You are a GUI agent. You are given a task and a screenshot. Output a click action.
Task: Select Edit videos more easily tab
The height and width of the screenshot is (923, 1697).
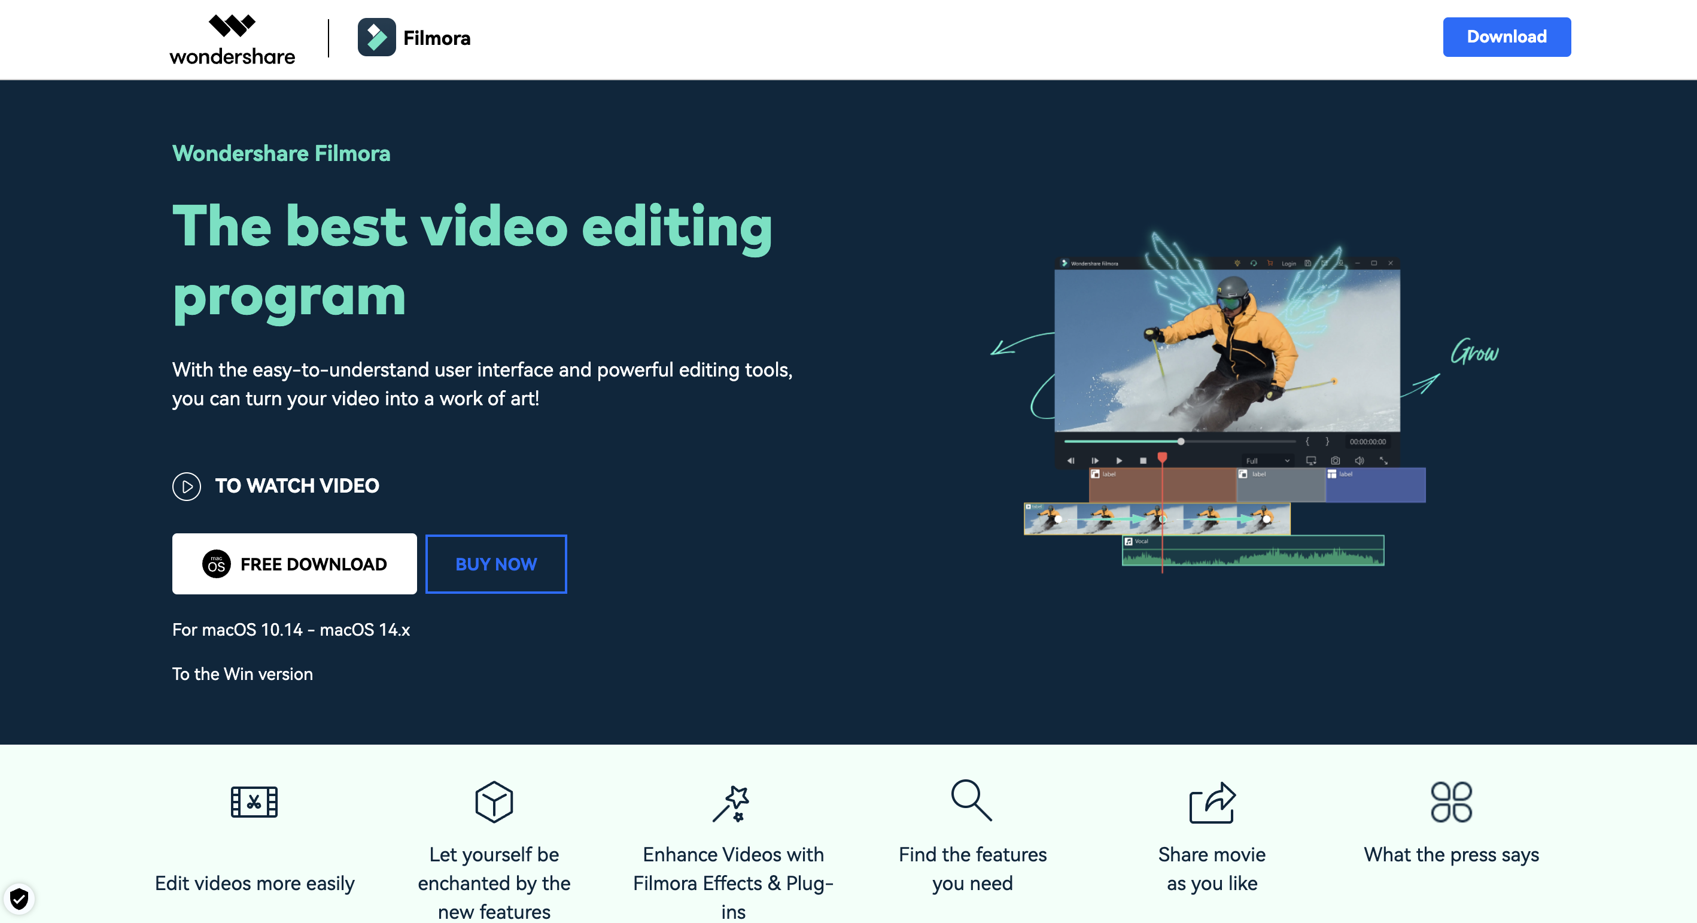coord(254,883)
